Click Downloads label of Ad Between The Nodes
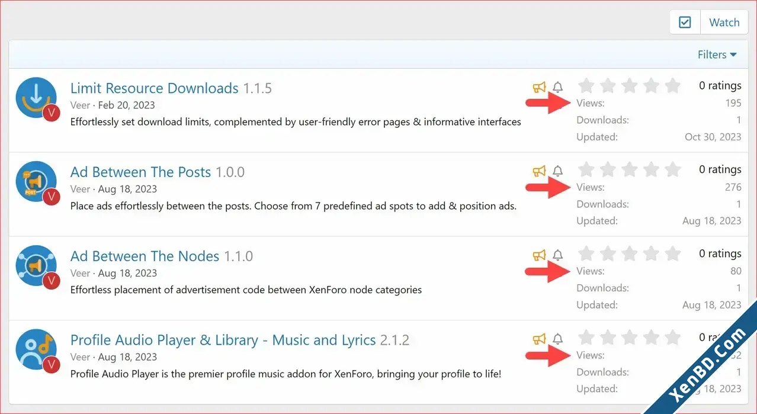 [603, 288]
